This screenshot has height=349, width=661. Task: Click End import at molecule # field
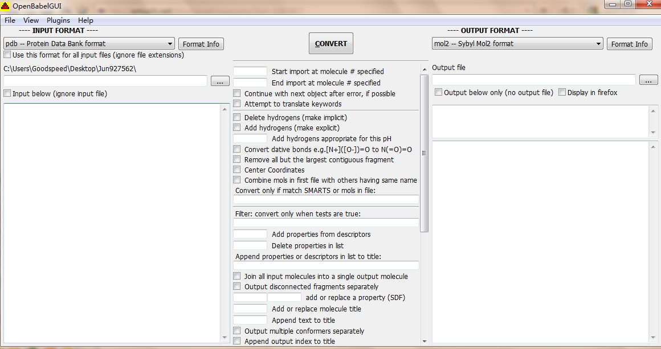pos(250,83)
